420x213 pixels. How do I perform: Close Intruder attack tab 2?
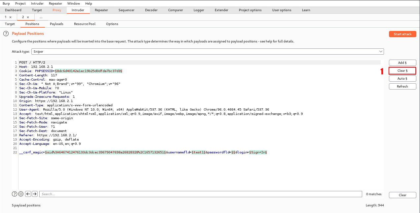pyautogui.click(x=28, y=17)
